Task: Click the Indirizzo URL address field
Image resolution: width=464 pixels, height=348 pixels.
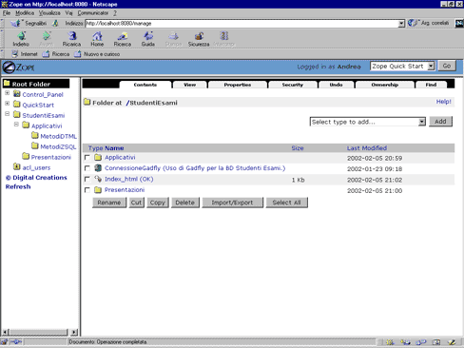Action: 242,23
